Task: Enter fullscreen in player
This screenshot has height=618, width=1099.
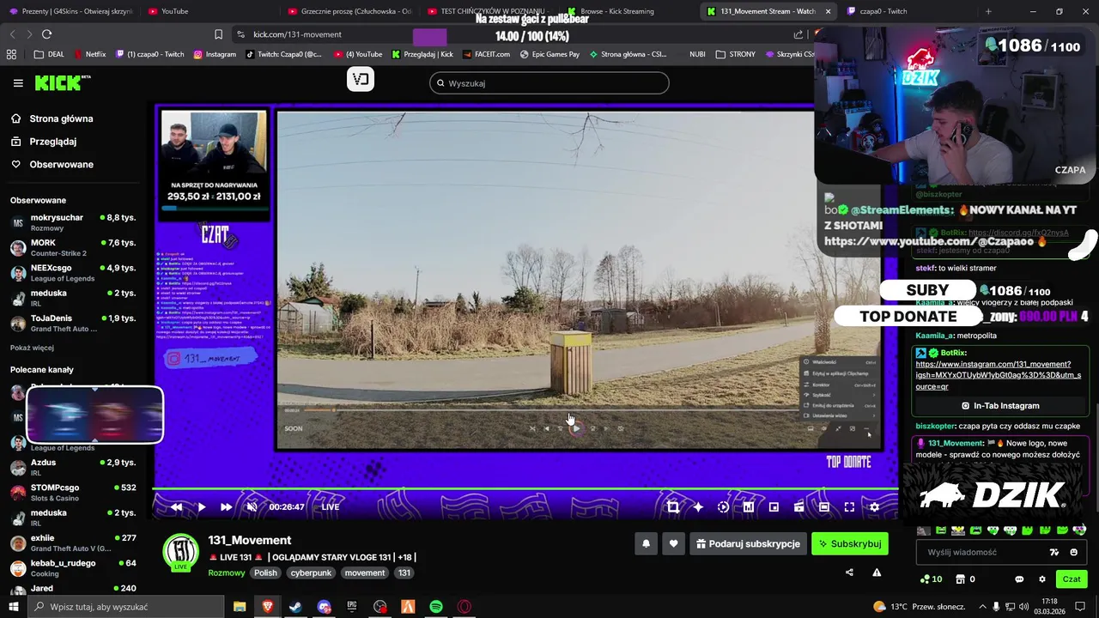Action: point(849,507)
